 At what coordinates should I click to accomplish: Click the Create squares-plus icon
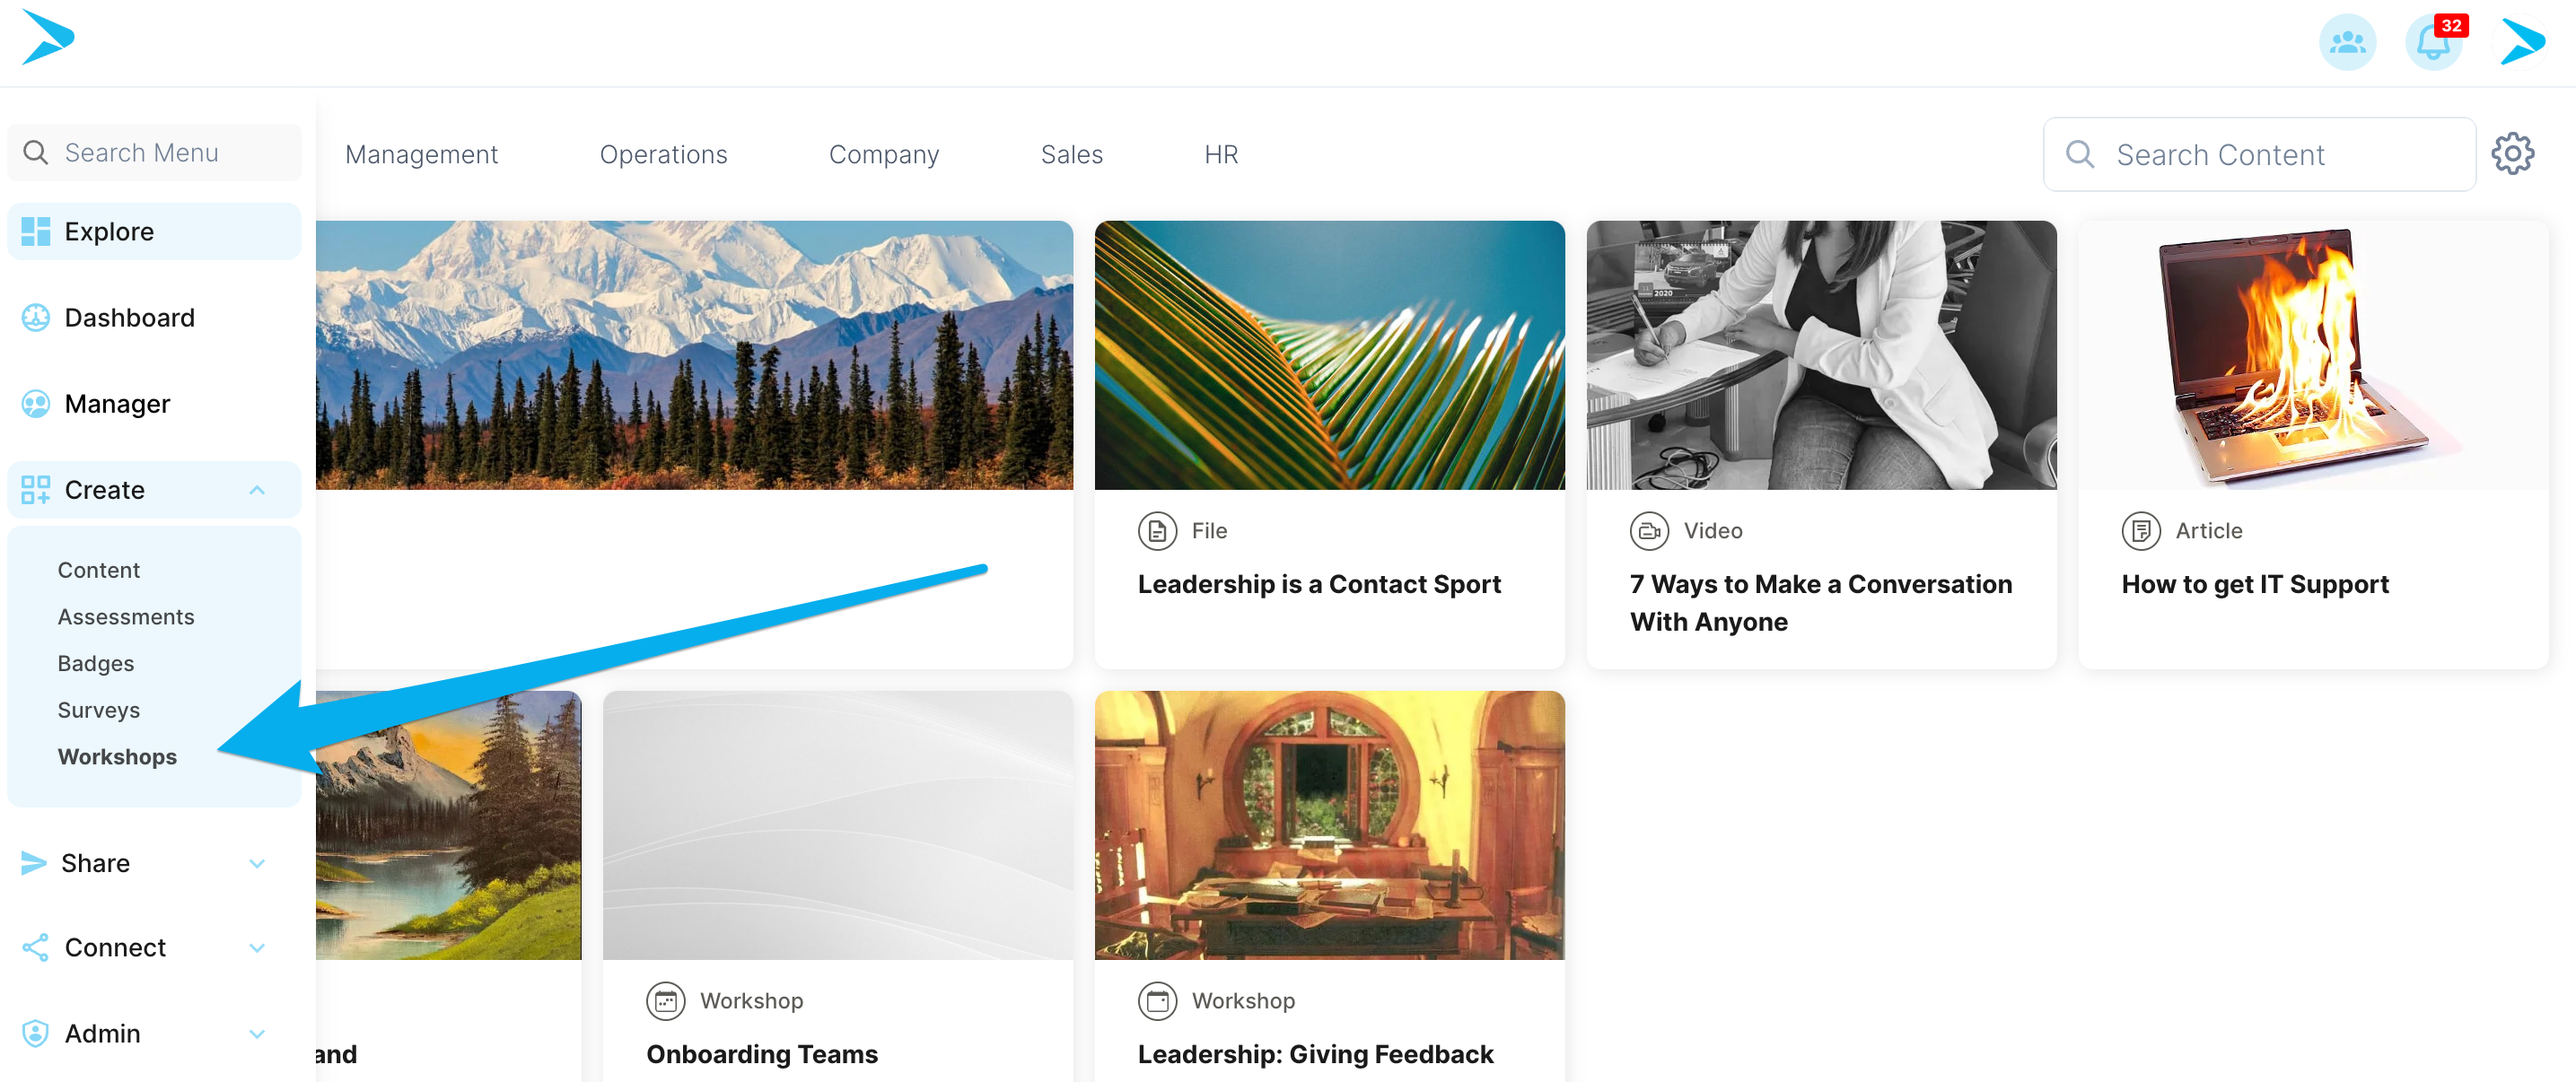pos(36,489)
